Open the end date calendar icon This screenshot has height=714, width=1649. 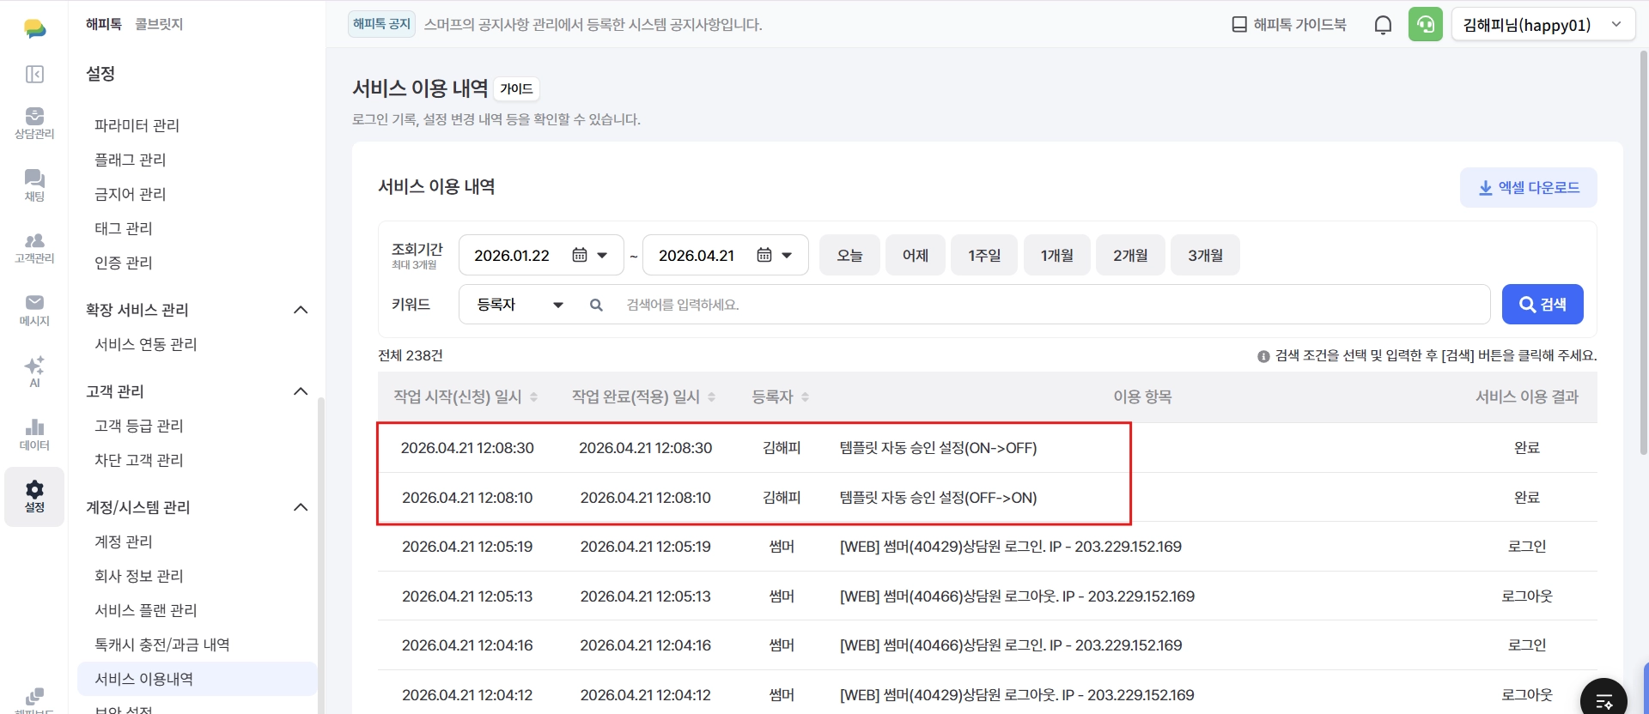coord(764,255)
